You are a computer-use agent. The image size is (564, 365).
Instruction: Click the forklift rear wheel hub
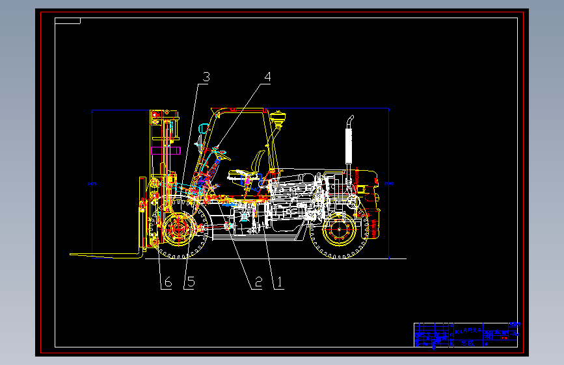[x=339, y=229]
